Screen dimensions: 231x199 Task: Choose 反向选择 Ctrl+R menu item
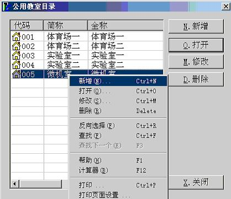(x=118, y=126)
